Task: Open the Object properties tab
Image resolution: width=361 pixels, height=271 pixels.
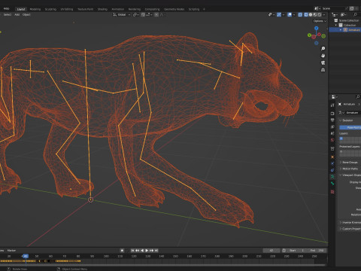Action: coord(332,157)
